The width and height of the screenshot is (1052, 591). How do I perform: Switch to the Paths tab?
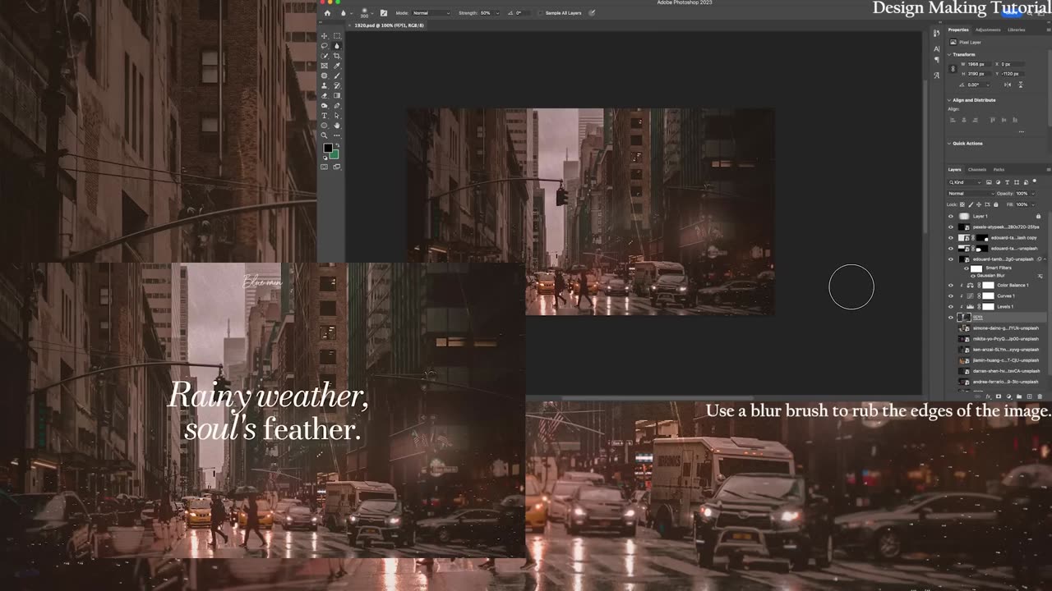[999, 170]
